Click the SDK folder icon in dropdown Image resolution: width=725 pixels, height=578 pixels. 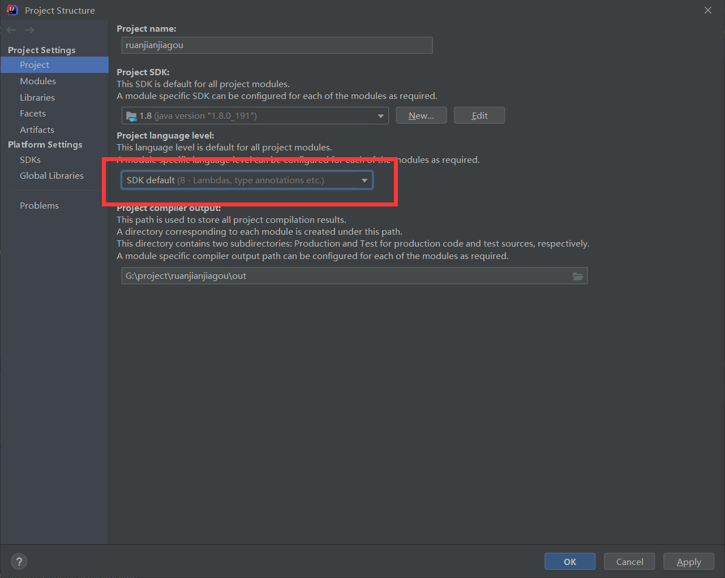[131, 116]
